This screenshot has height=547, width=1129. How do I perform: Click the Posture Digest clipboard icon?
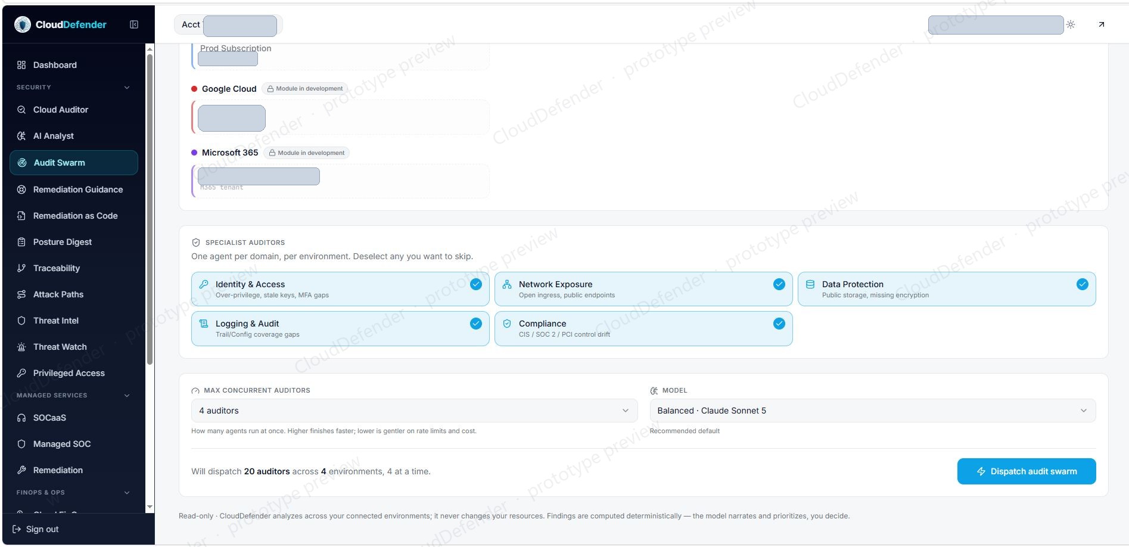pyautogui.click(x=21, y=242)
